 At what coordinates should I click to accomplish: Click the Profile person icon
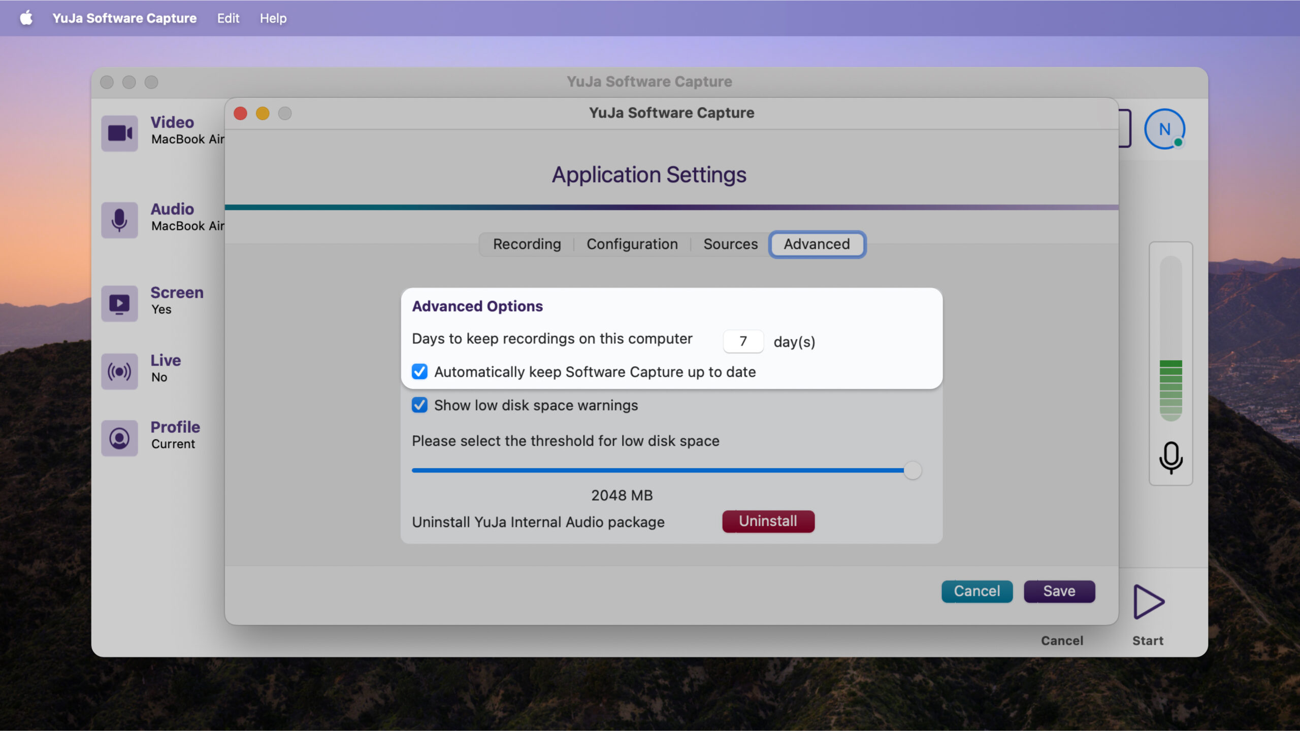(119, 438)
